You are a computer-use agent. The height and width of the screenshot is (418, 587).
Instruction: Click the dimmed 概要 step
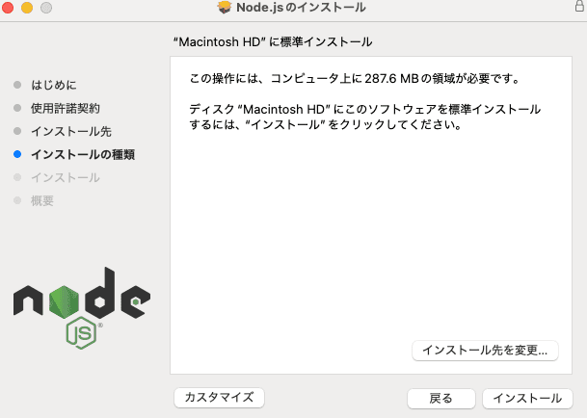42,201
